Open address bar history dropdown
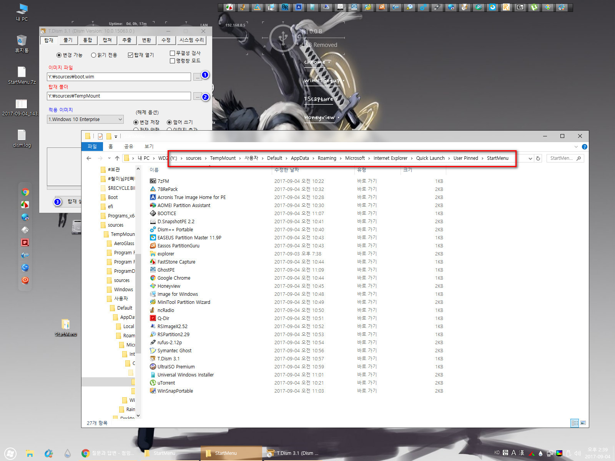This screenshot has width=615, height=461. point(530,158)
